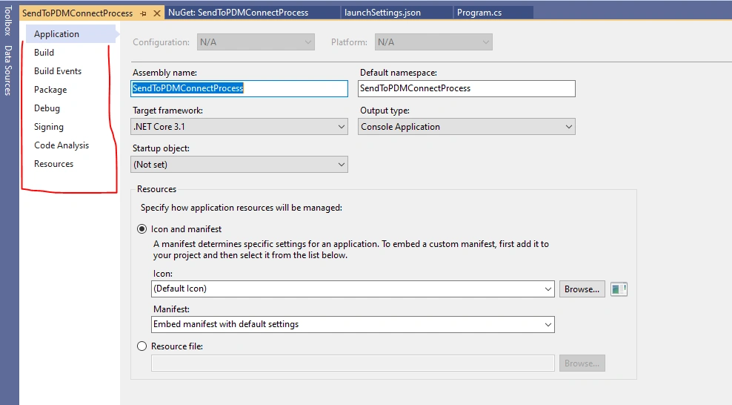Open the Toolbox side panel
The image size is (732, 405).
pos(7,21)
